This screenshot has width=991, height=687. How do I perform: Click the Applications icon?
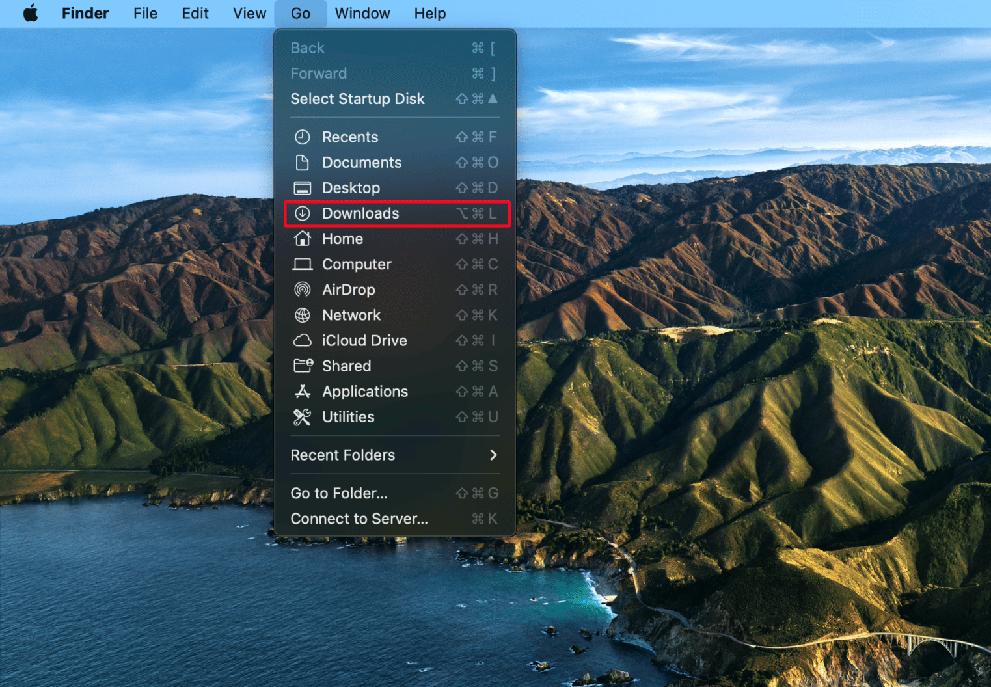point(303,391)
